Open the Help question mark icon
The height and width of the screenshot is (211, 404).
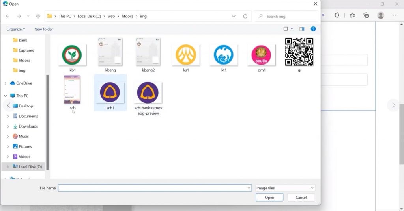click(313, 29)
